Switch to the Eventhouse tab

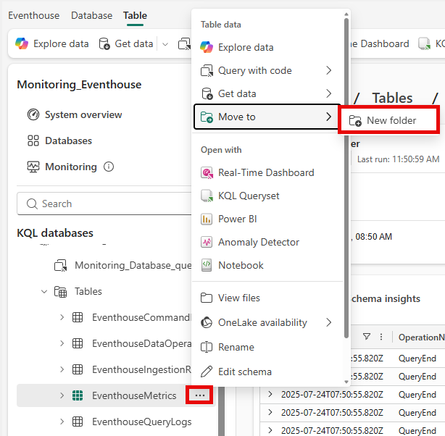34,15
